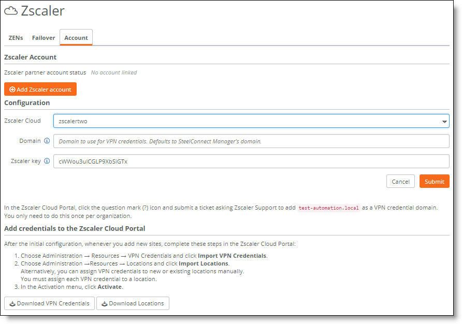The height and width of the screenshot is (324, 462).
Task: Click into the Zscaler key field
Action: click(x=251, y=161)
